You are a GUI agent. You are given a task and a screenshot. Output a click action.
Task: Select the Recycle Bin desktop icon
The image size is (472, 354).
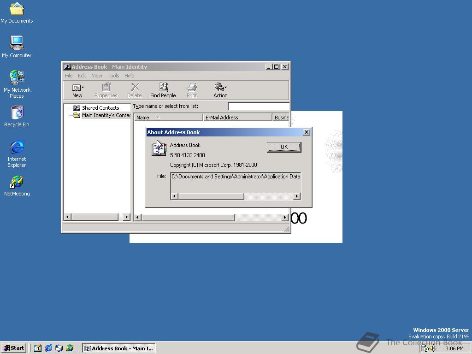pyautogui.click(x=17, y=116)
